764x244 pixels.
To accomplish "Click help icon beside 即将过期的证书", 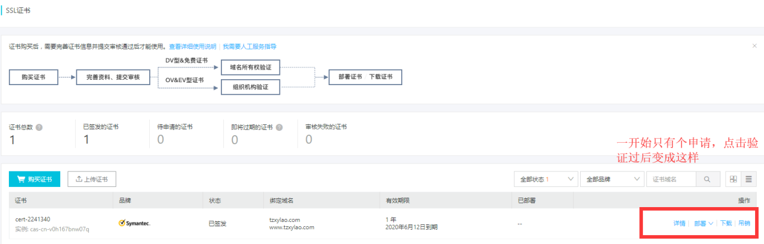I will point(279,127).
